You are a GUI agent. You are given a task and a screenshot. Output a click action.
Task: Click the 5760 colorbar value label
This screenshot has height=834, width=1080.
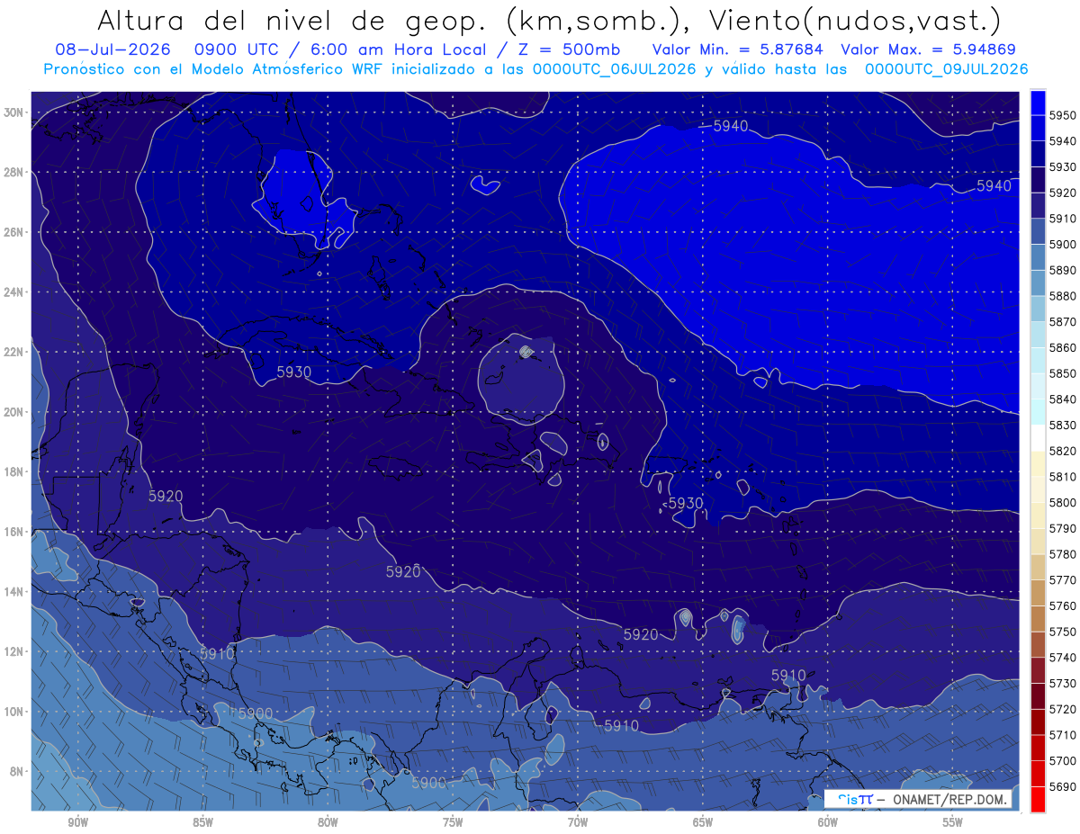[x=1063, y=605]
